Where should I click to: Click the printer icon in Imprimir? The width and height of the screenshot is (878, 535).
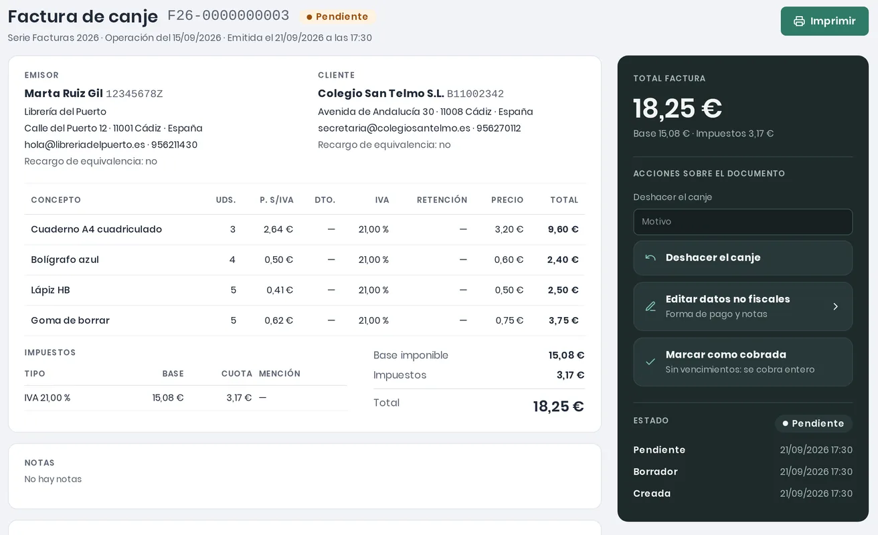[799, 21]
